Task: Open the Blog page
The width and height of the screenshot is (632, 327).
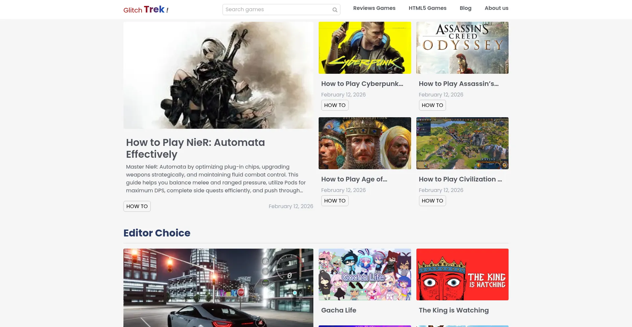Action: (x=465, y=8)
